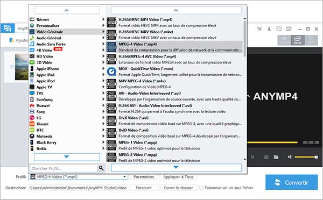Click Ouvrir le dossier button
The image size is (323, 200).
point(178,188)
